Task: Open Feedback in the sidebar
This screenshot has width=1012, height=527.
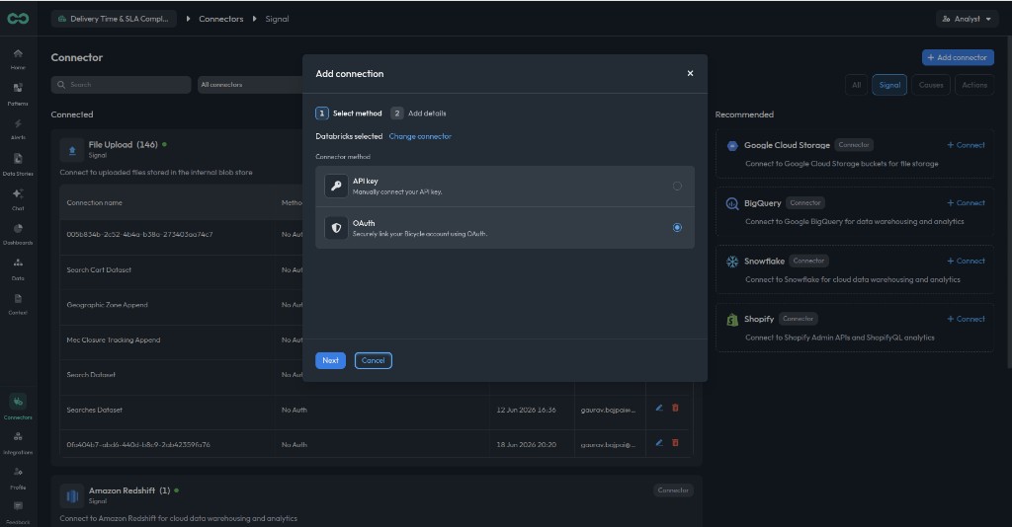Action: [x=18, y=512]
